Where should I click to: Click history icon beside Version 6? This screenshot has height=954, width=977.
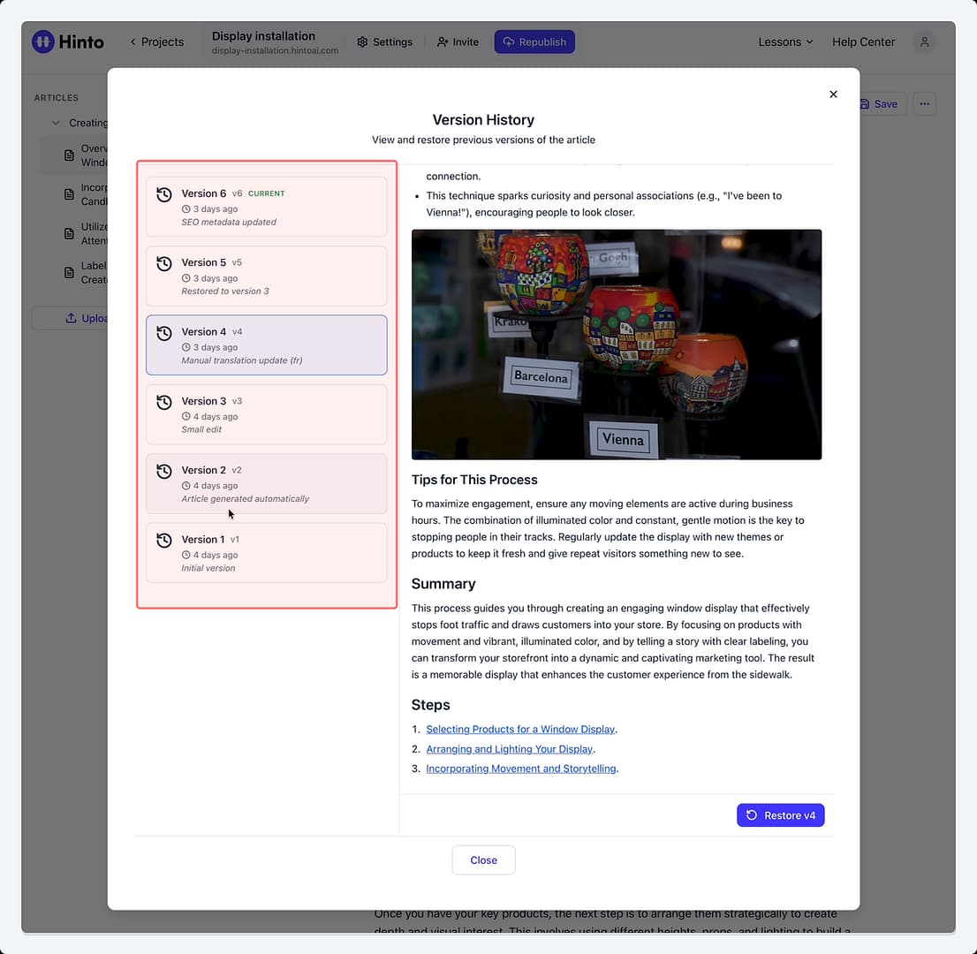tap(164, 194)
